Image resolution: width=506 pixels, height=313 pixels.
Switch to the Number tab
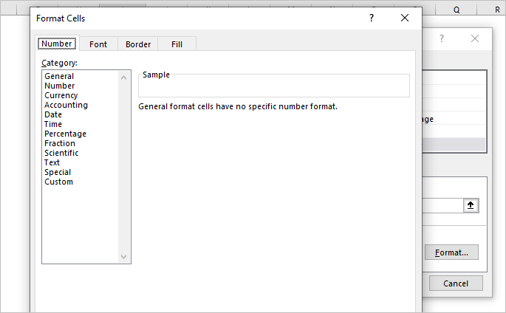coord(57,44)
